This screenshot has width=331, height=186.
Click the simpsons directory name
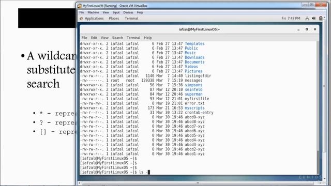click(193, 85)
